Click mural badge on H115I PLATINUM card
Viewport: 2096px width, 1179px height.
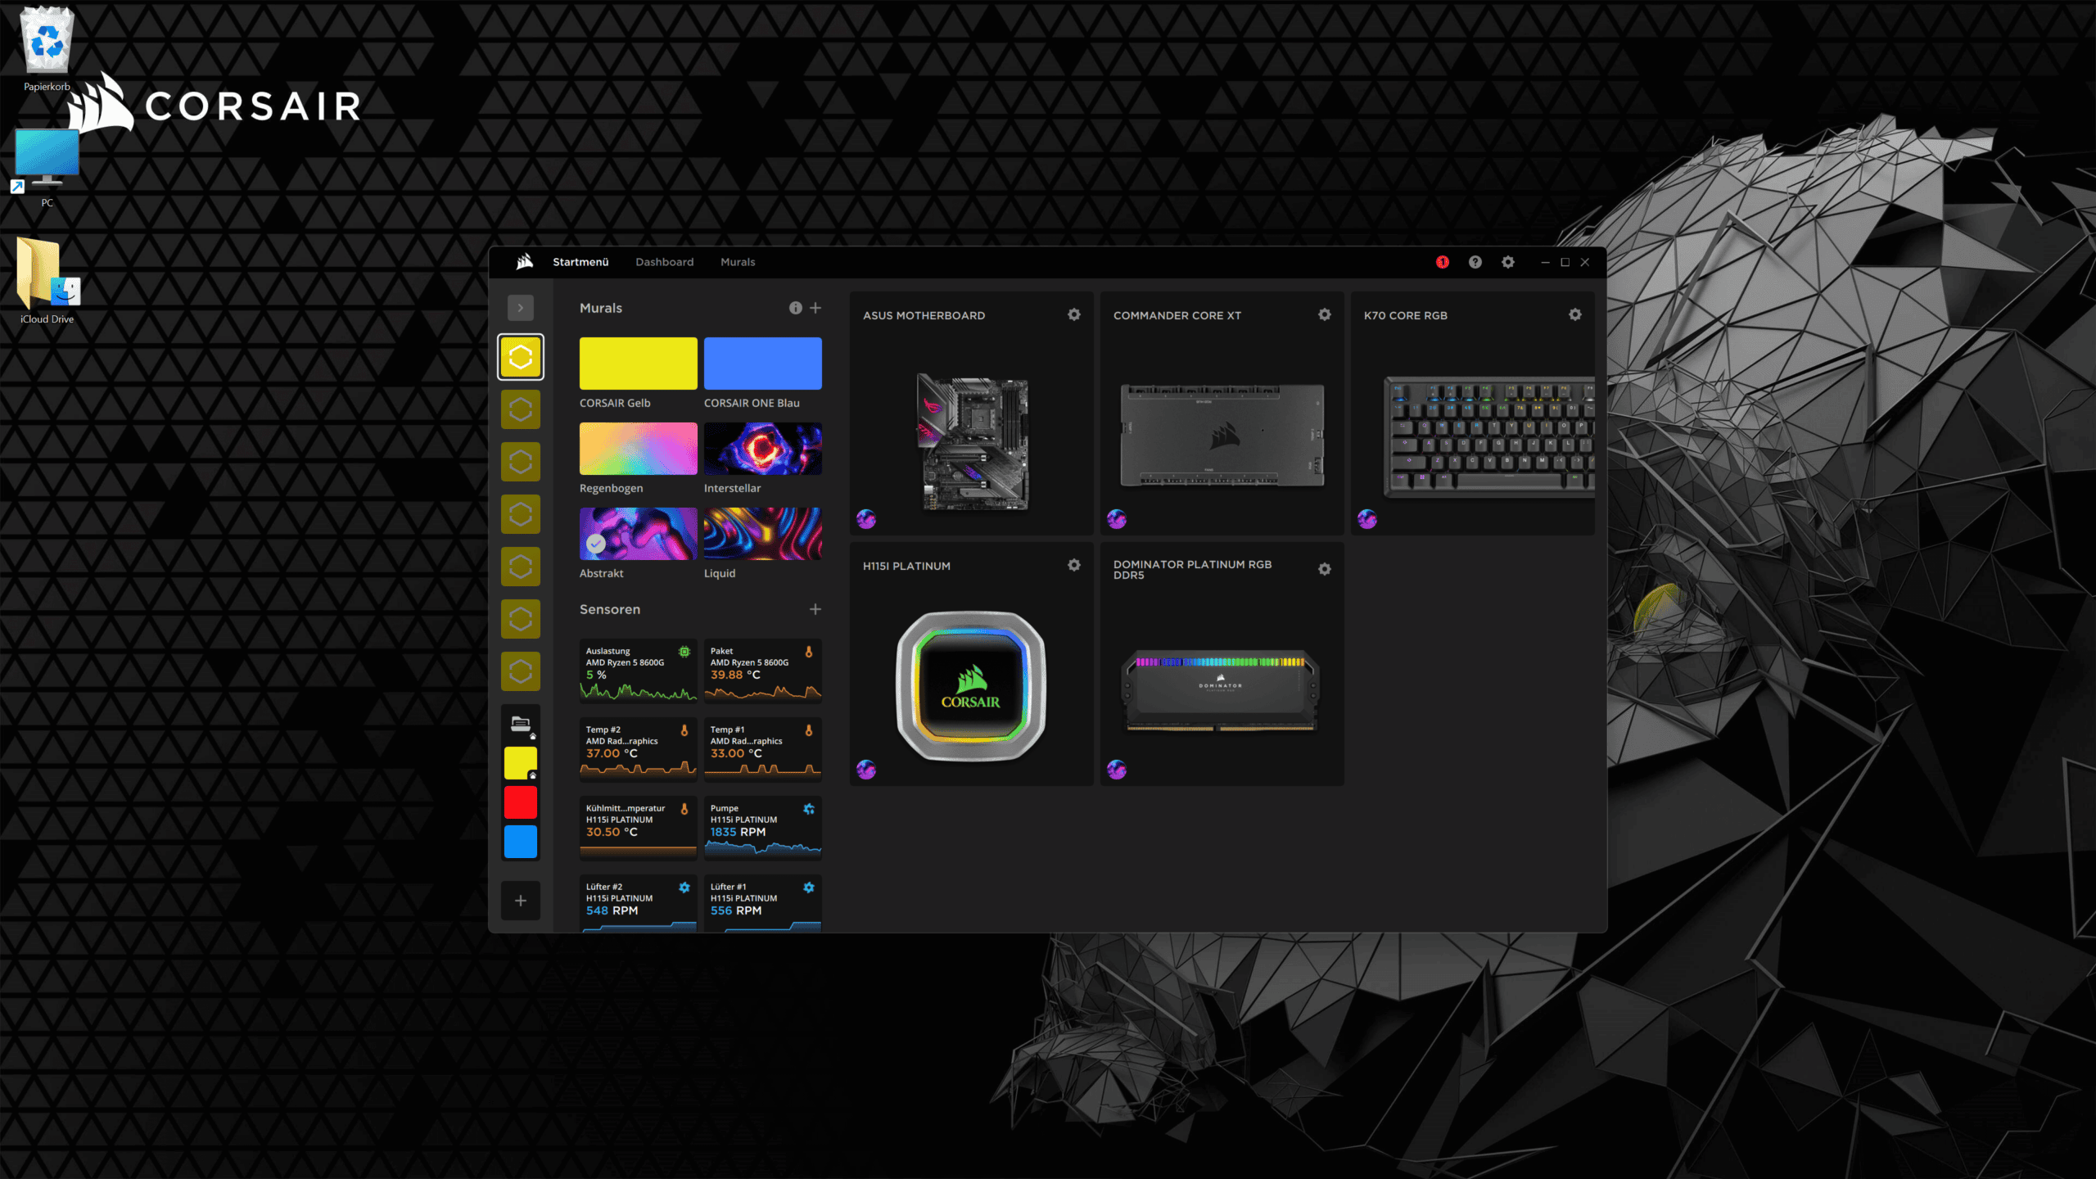point(866,770)
